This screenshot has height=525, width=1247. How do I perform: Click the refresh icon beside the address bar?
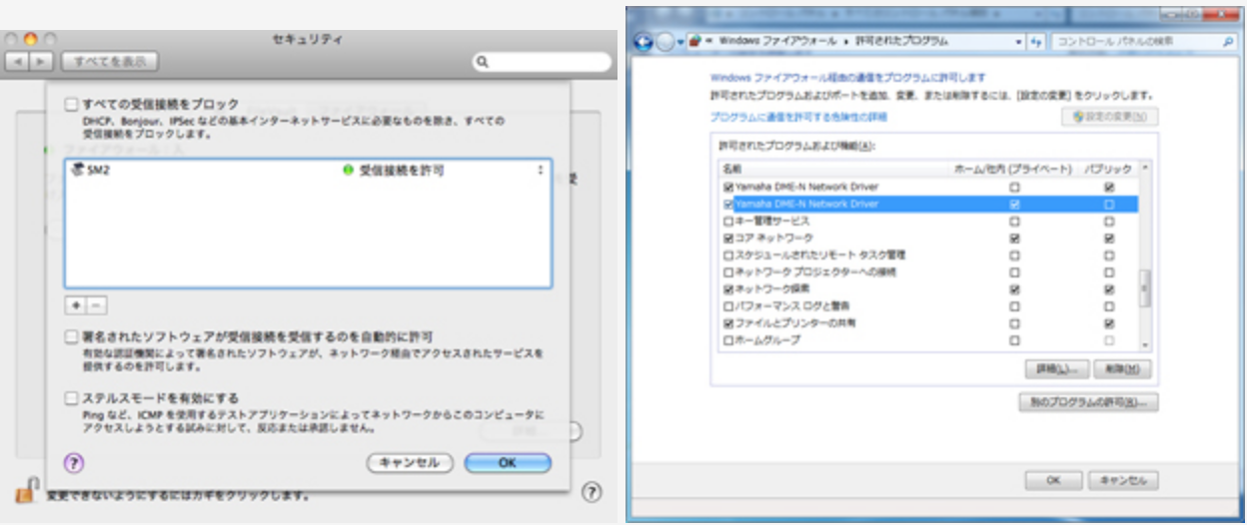tap(1036, 43)
